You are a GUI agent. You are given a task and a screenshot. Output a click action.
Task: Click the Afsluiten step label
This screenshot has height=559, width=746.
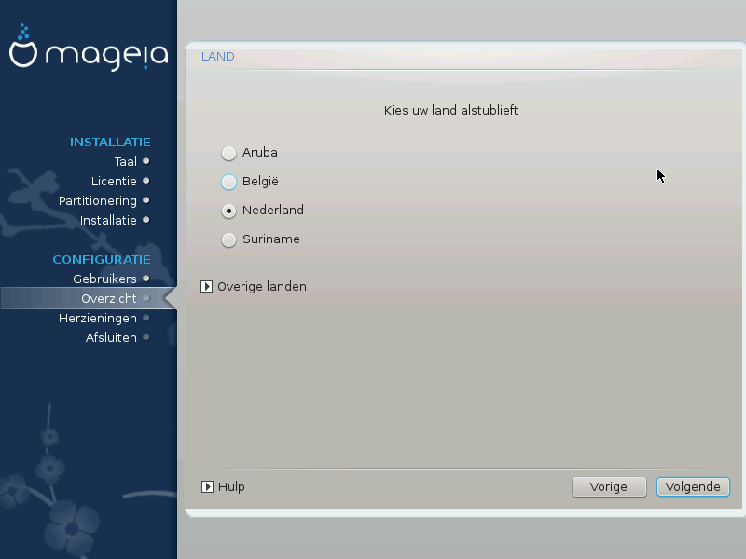pyautogui.click(x=111, y=338)
